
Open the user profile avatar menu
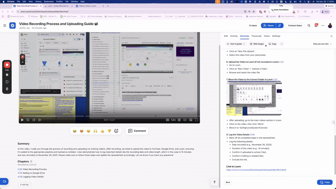[x=330, y=26]
